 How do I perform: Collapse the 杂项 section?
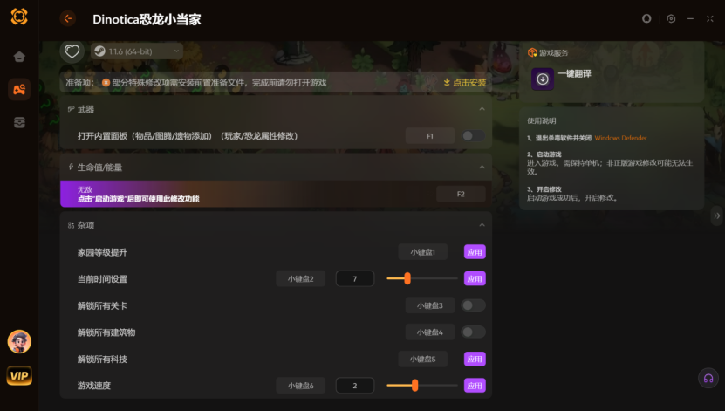[482, 225]
